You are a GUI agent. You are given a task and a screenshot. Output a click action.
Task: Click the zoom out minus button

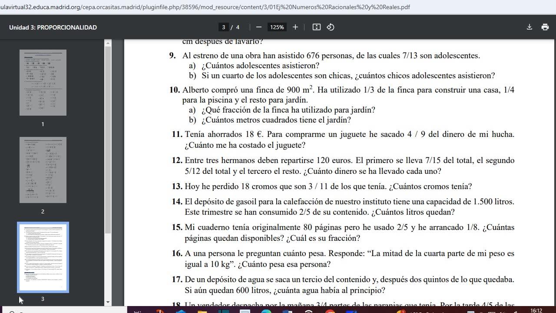[x=259, y=27]
